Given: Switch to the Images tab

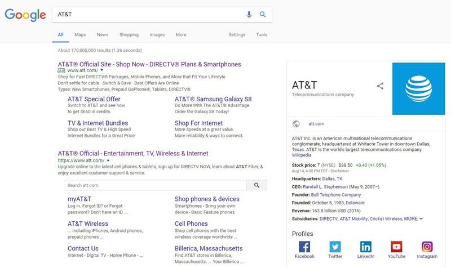Looking at the screenshot, I should click(157, 34).
